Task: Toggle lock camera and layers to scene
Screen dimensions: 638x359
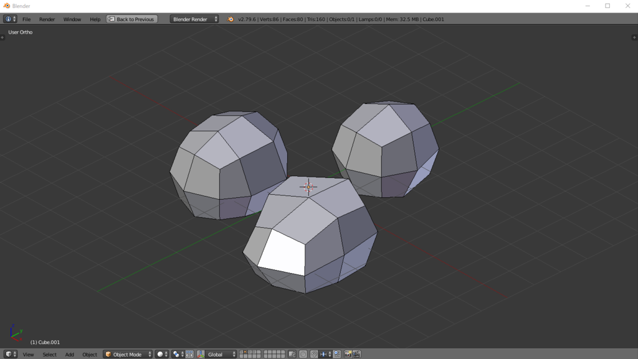Action: pos(292,354)
